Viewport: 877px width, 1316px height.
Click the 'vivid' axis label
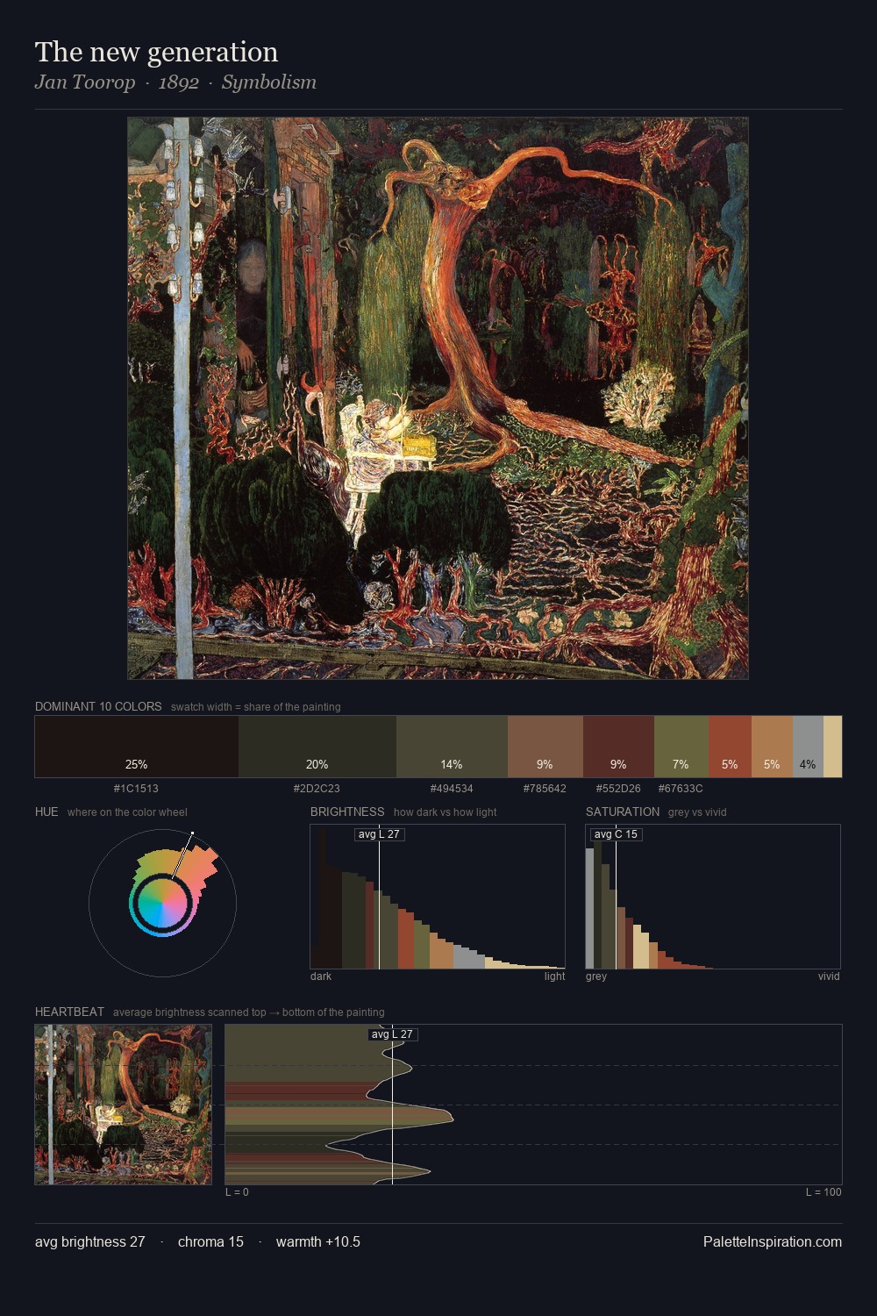[829, 976]
